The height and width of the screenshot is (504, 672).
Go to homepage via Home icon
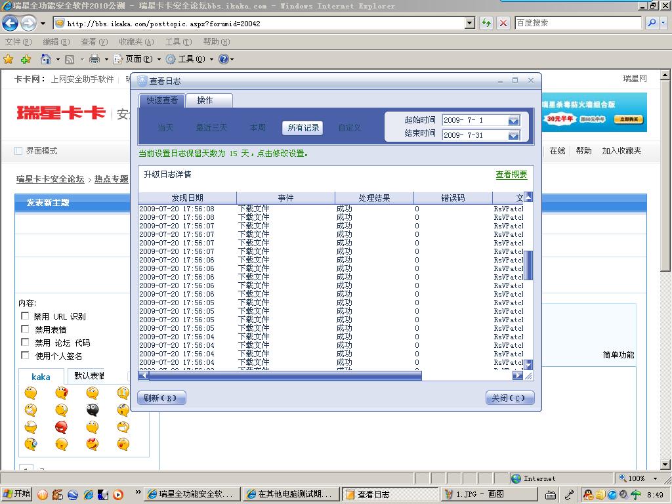tap(45, 58)
